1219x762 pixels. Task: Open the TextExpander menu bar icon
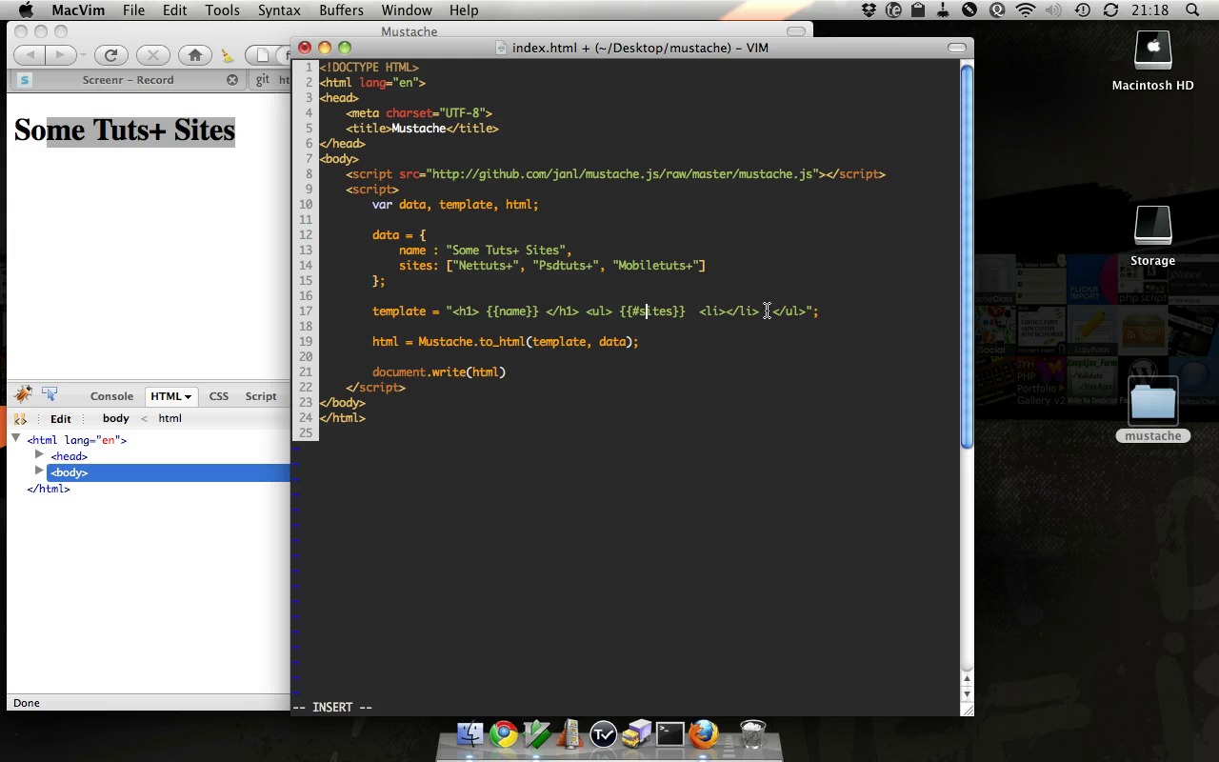pos(893,10)
